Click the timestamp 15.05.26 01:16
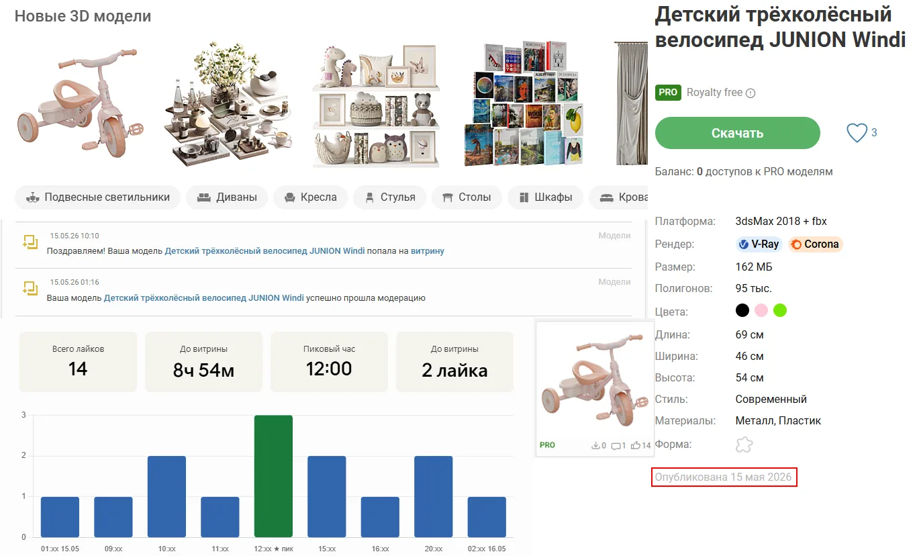 75,283
